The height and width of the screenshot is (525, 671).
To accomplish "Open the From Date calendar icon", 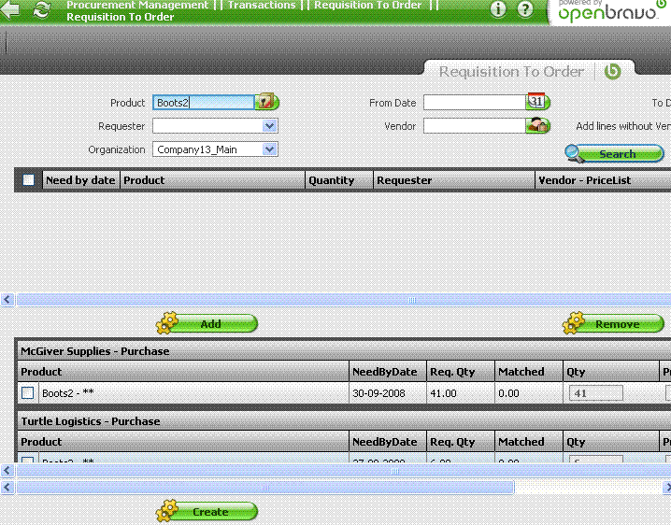I will 536,102.
